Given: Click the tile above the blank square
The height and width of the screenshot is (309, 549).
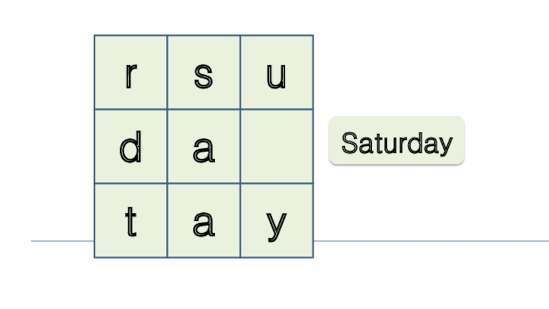Looking at the screenshot, I should tap(277, 73).
